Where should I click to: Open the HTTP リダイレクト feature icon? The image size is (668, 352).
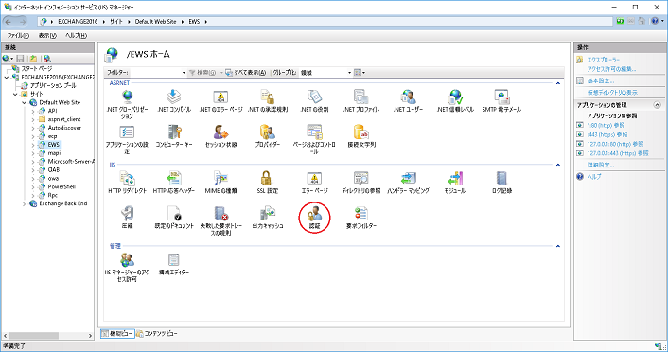tap(127, 182)
